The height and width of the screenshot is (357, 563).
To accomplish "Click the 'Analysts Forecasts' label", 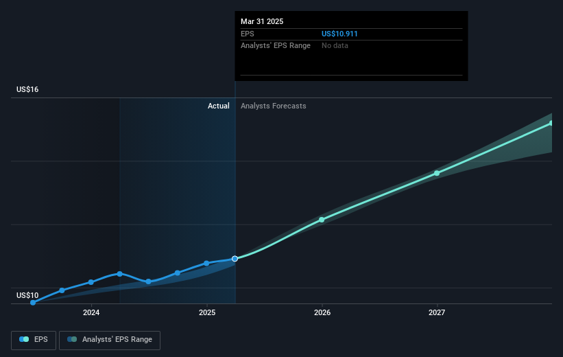I will click(x=273, y=106).
